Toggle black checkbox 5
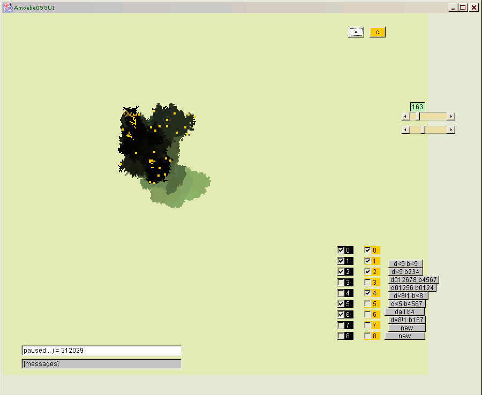This screenshot has height=395, width=482. [341, 304]
